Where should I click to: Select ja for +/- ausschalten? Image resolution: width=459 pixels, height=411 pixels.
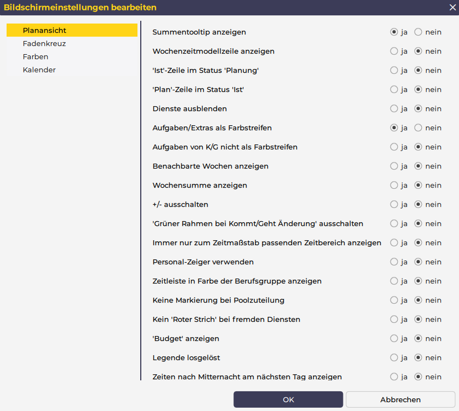pos(394,205)
